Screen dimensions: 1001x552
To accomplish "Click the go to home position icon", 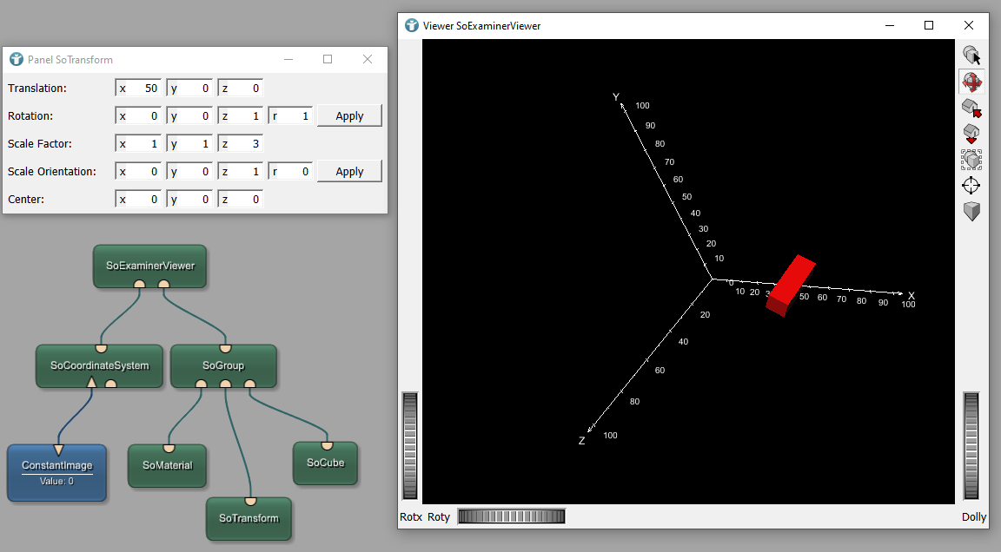I will point(971,108).
